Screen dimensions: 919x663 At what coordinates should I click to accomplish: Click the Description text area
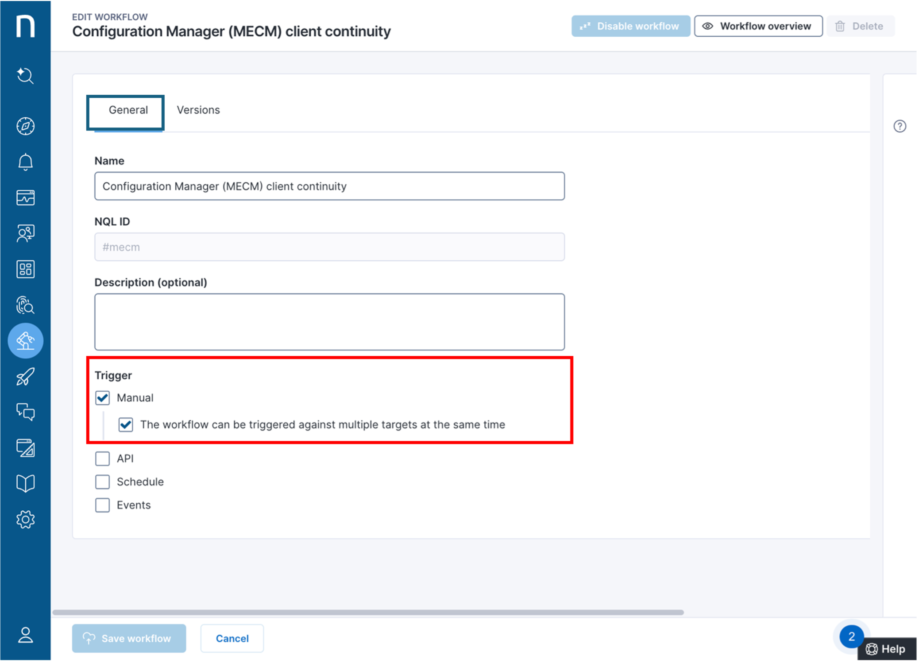coord(329,322)
